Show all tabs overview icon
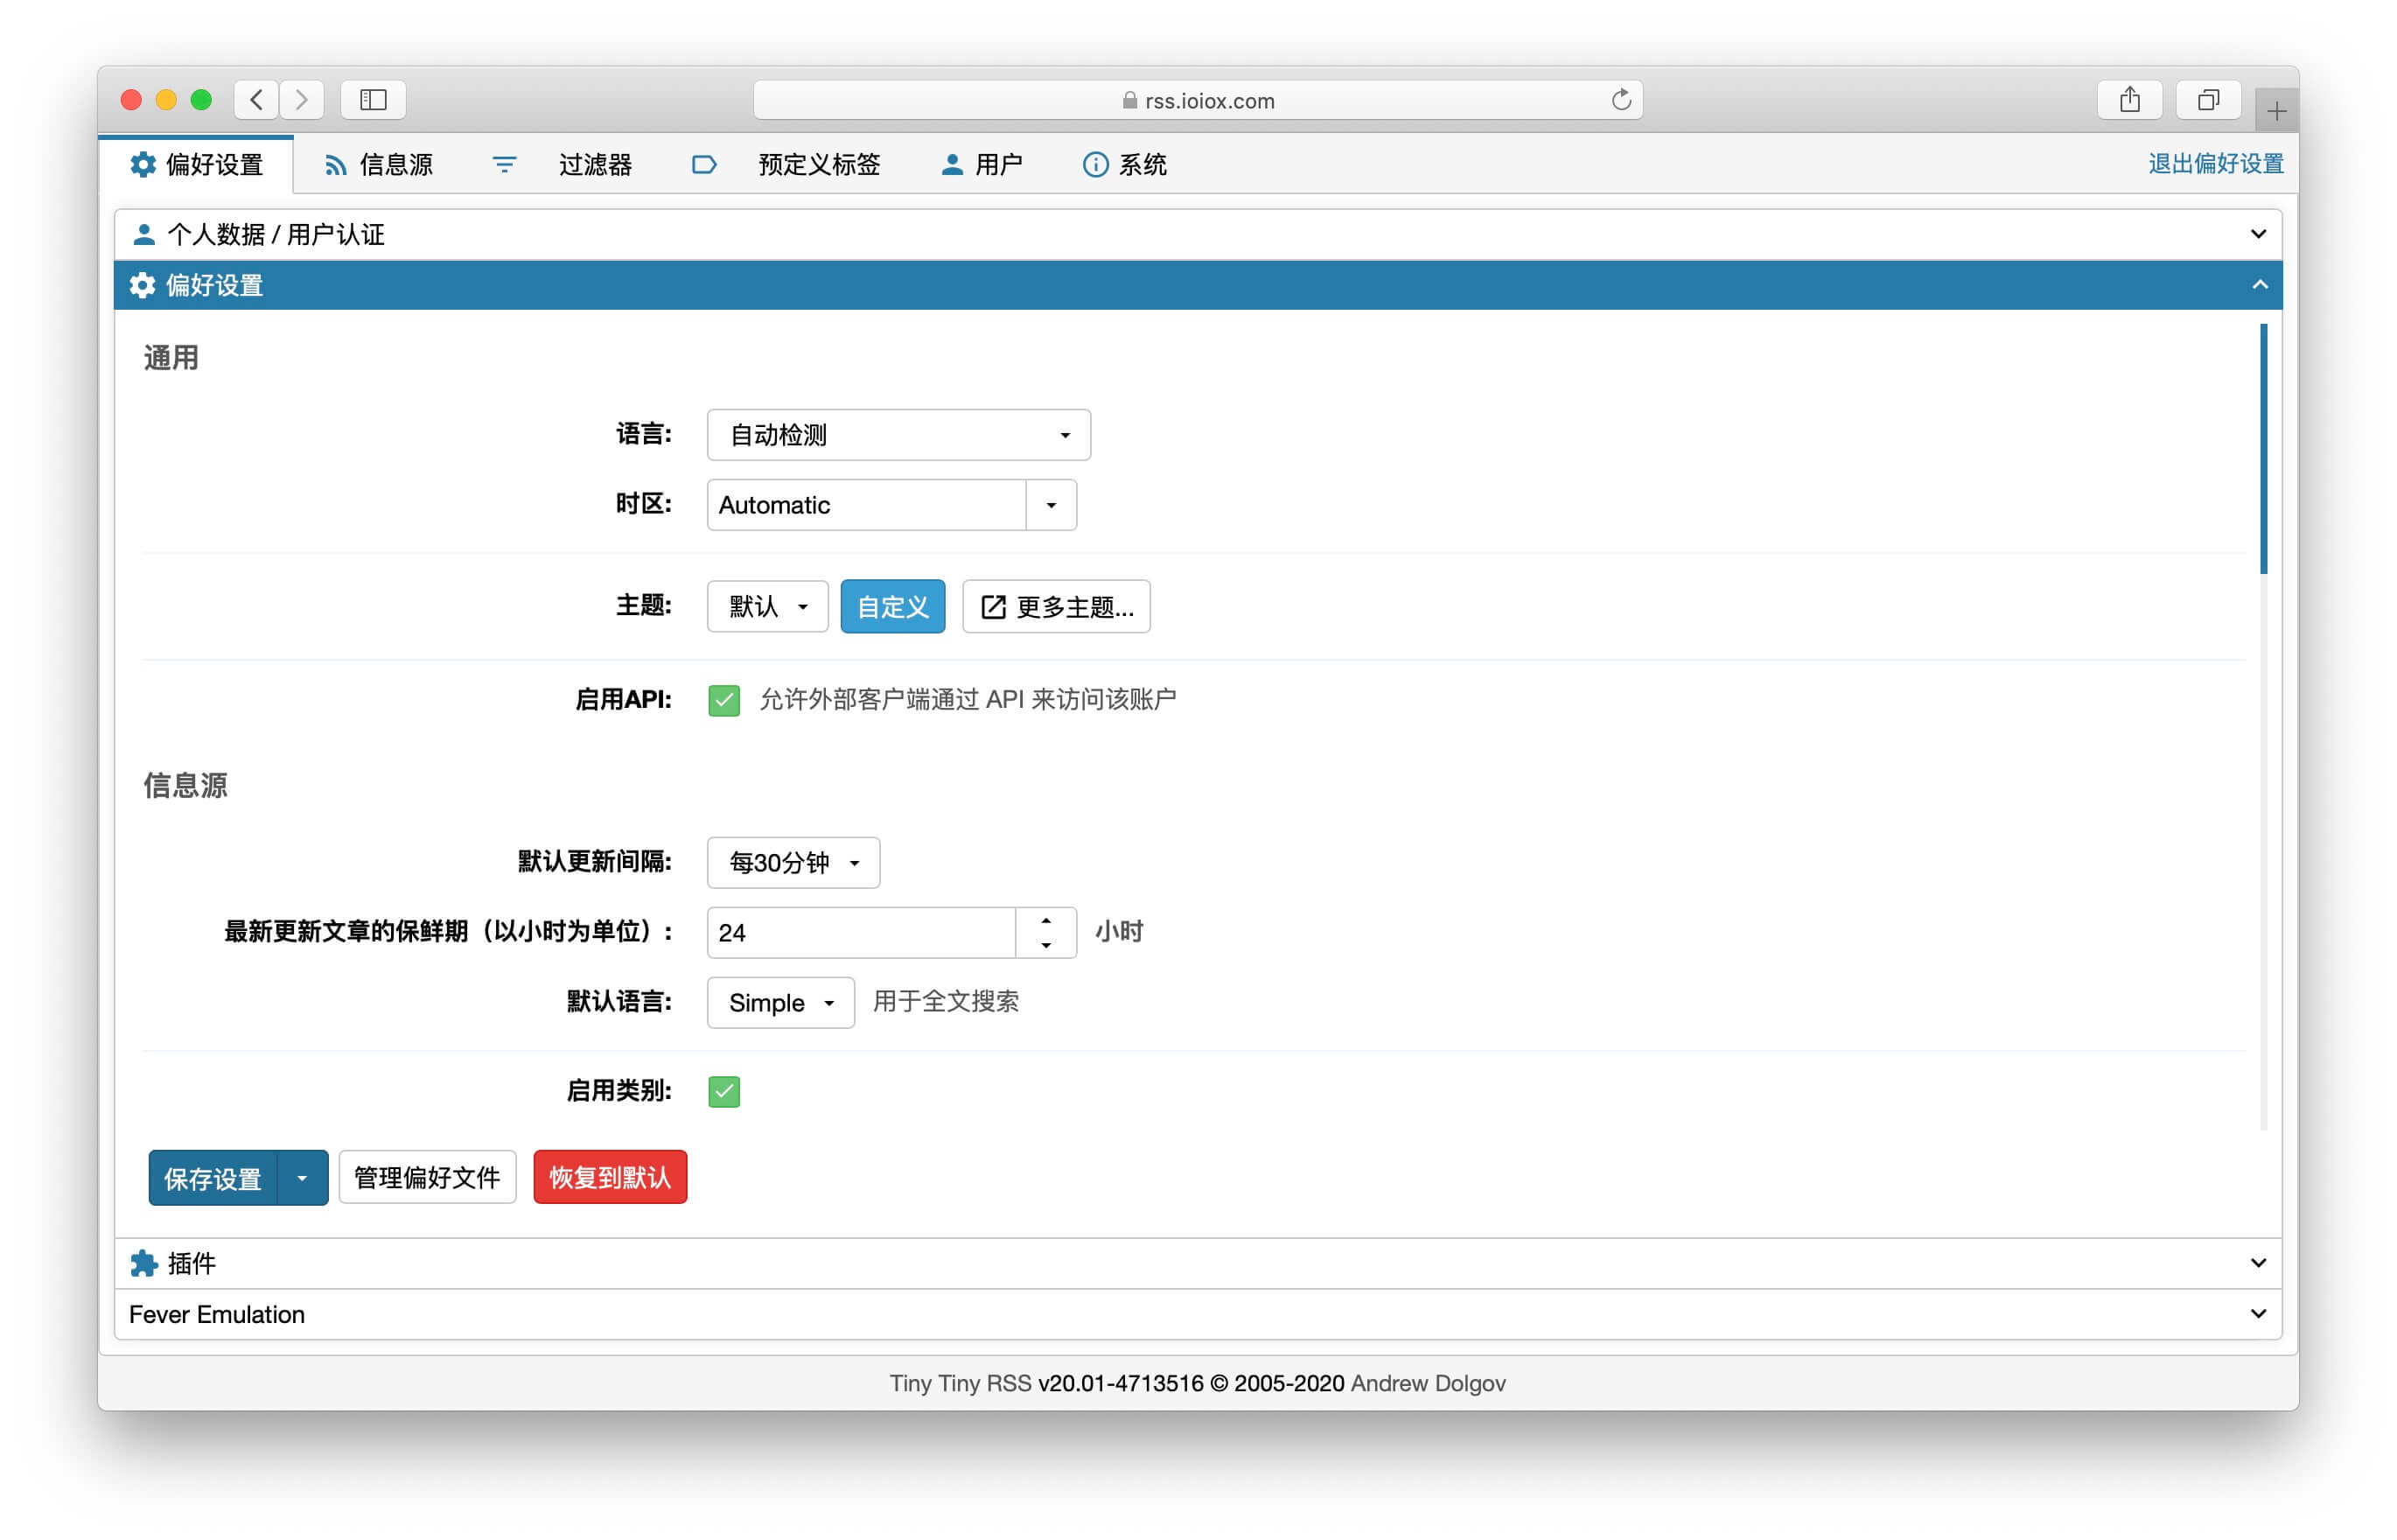The image size is (2397, 1540). coord(2208,100)
